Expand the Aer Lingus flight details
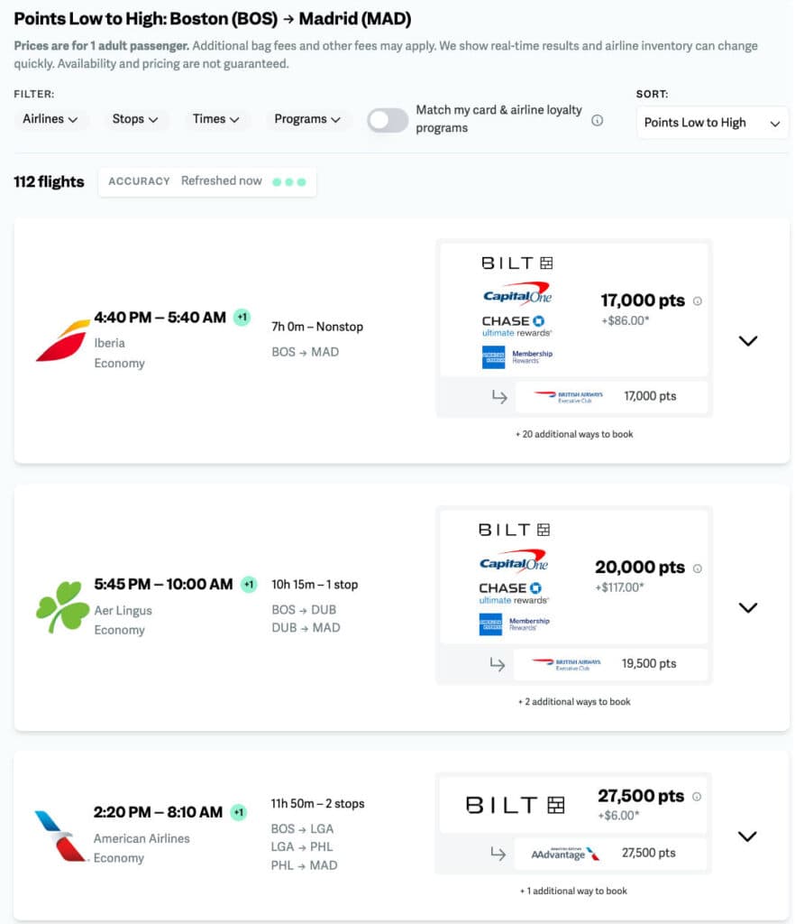The height and width of the screenshot is (924, 795). (x=747, y=608)
